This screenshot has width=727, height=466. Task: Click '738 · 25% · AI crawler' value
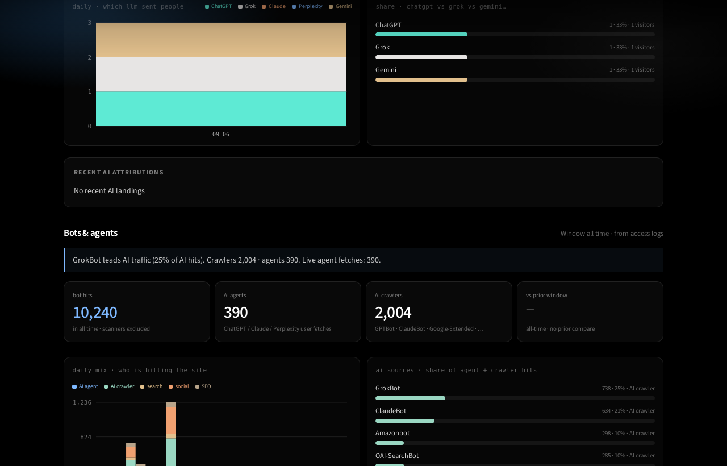(x=628, y=389)
